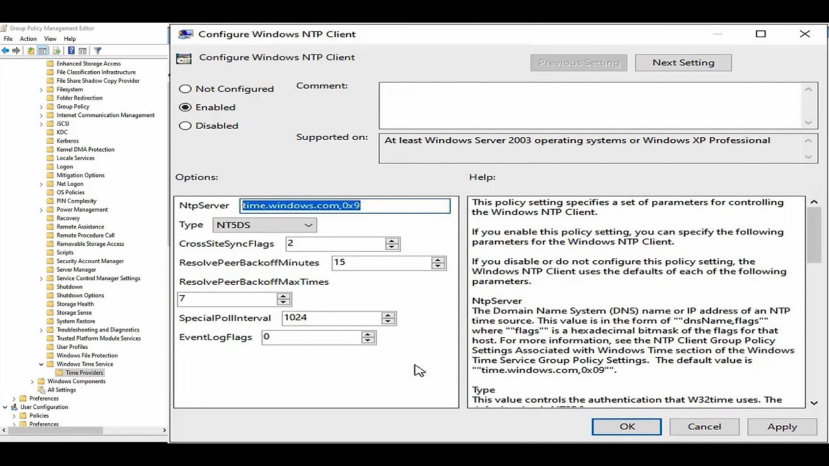Select the policy icon beside the dialog heading

tap(184, 58)
